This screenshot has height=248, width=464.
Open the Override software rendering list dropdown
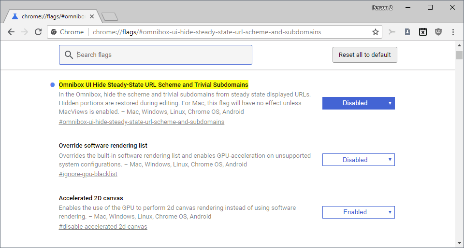pos(358,160)
